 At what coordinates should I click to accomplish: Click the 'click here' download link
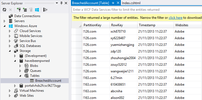[x=176, y=18]
